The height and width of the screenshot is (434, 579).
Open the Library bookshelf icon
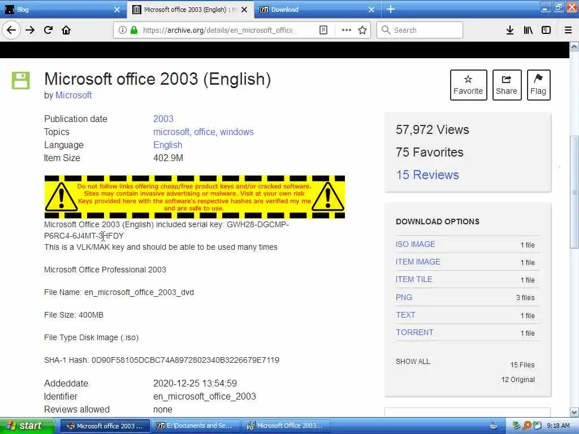pos(528,31)
